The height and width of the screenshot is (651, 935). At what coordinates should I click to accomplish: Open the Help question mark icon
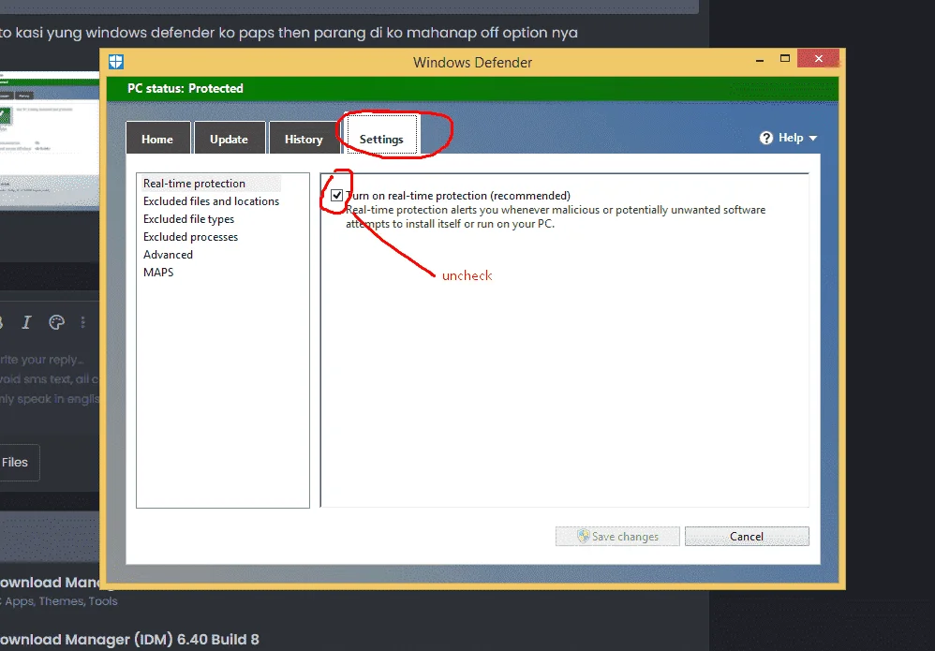pos(766,138)
